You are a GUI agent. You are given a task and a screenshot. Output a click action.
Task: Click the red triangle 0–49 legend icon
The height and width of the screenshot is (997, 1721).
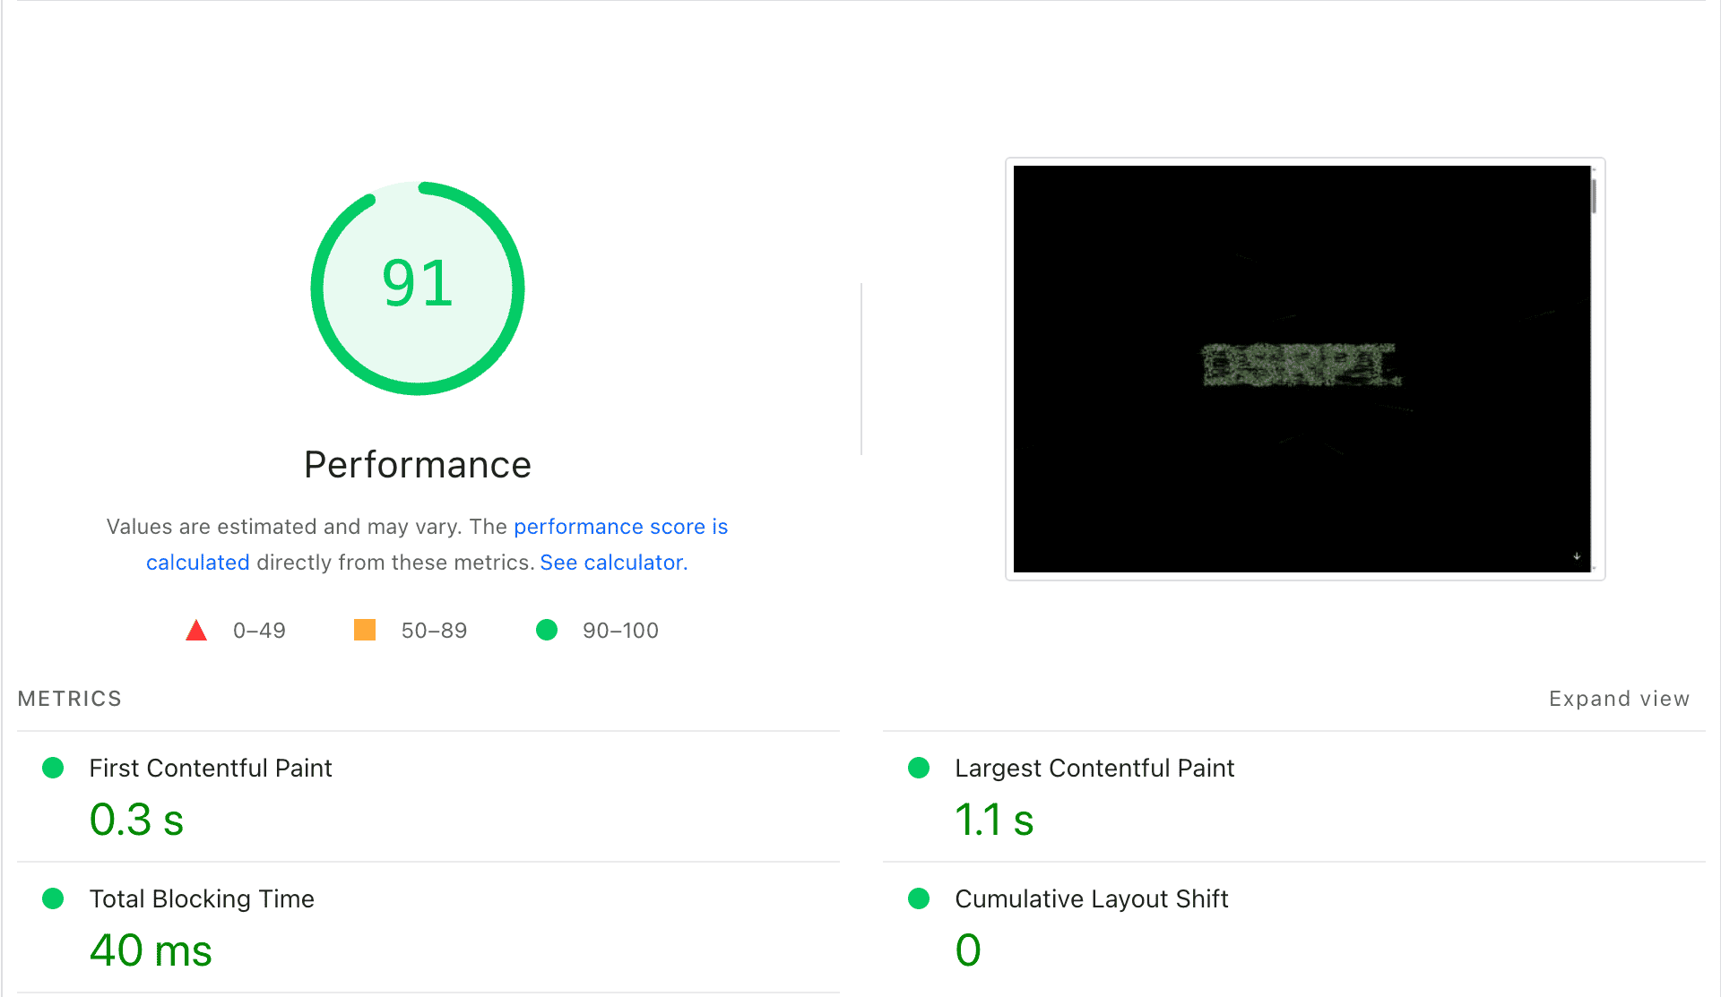click(x=196, y=632)
